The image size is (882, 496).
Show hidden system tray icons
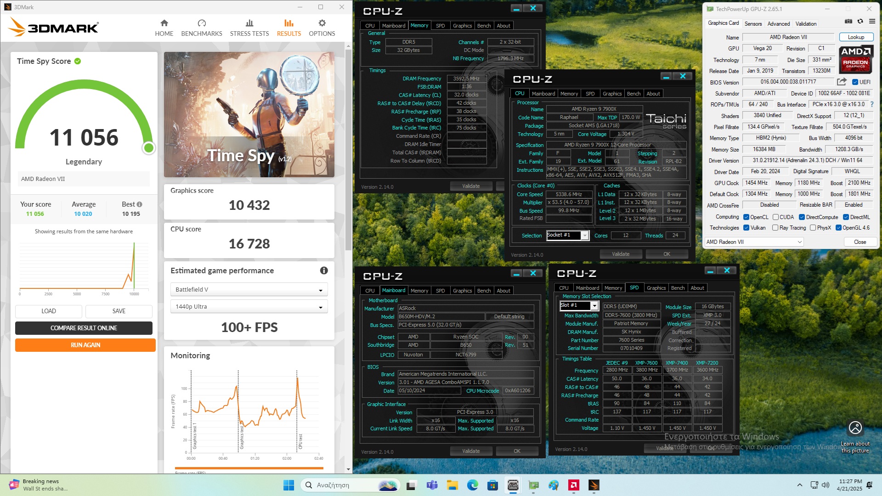[800, 485]
